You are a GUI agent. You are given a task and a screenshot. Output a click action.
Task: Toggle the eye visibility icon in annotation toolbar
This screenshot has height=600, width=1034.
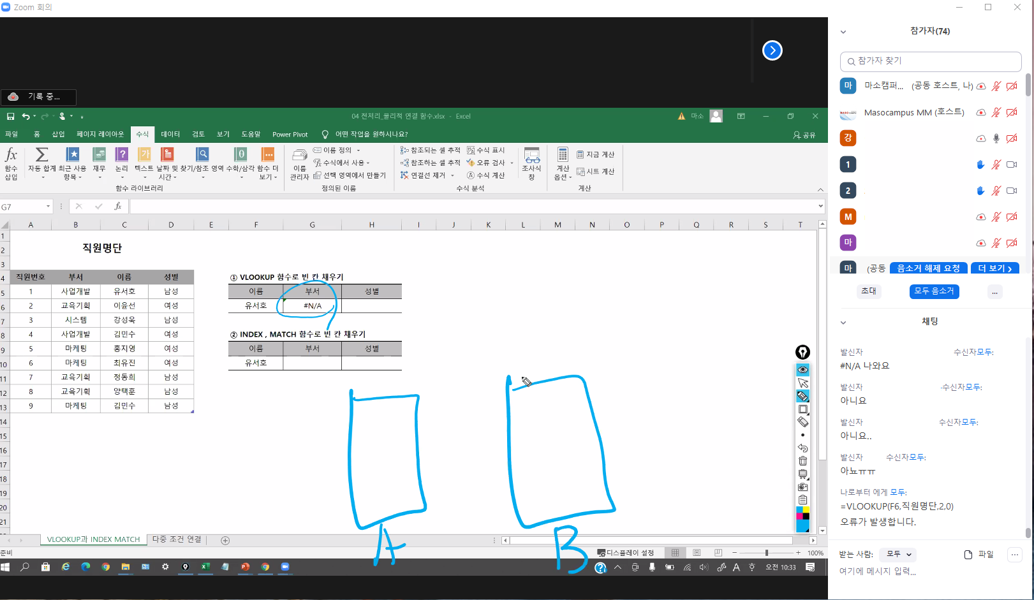[x=802, y=370]
